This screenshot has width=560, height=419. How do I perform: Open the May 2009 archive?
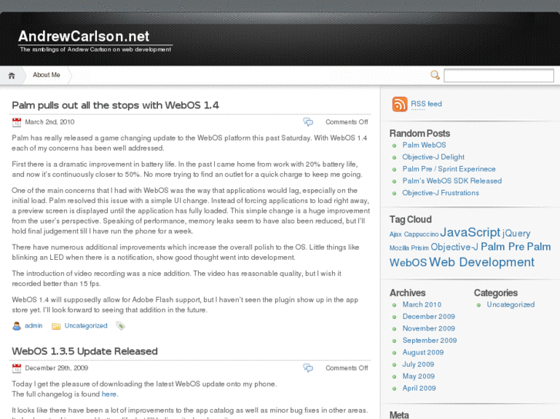[x=418, y=376]
